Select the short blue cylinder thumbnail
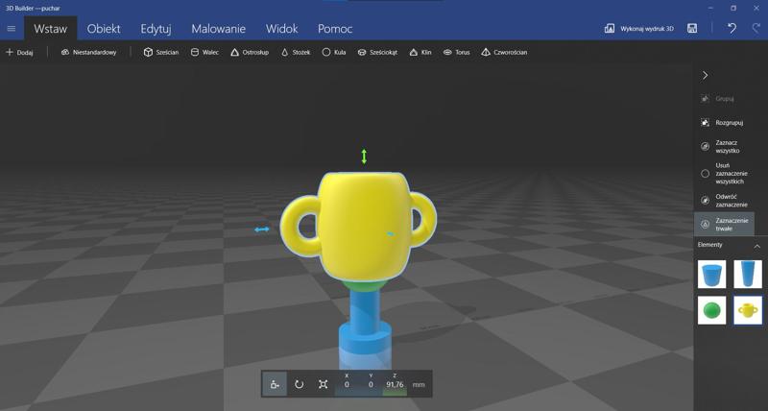 711,275
